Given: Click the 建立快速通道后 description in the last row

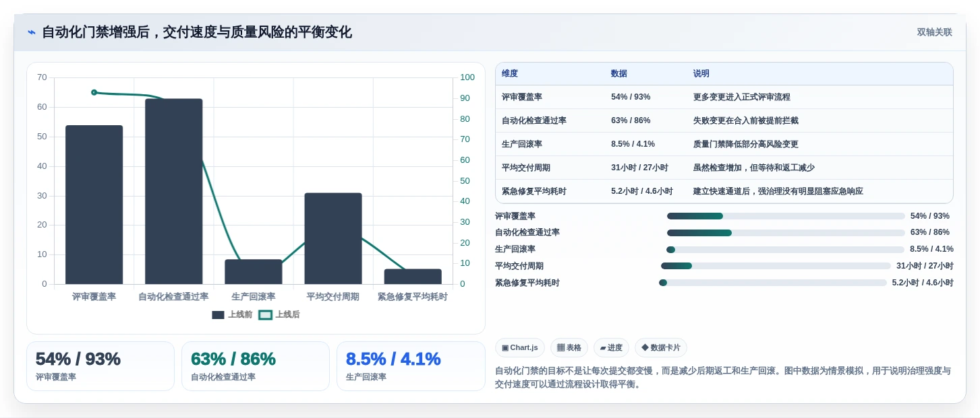Looking at the screenshot, I should click(778, 191).
